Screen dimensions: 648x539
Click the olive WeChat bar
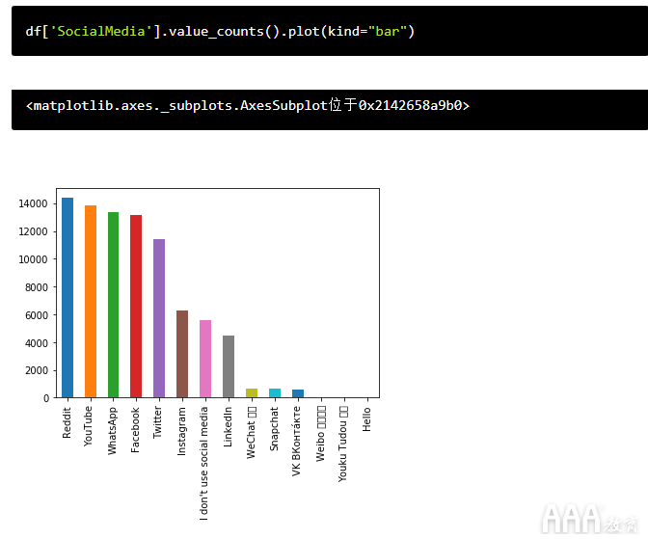pos(252,393)
